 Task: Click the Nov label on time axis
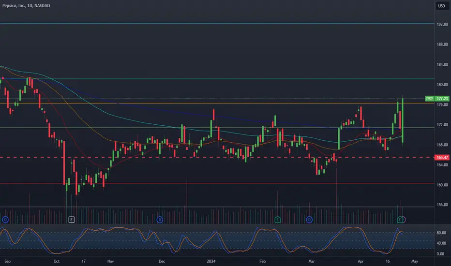(110, 261)
